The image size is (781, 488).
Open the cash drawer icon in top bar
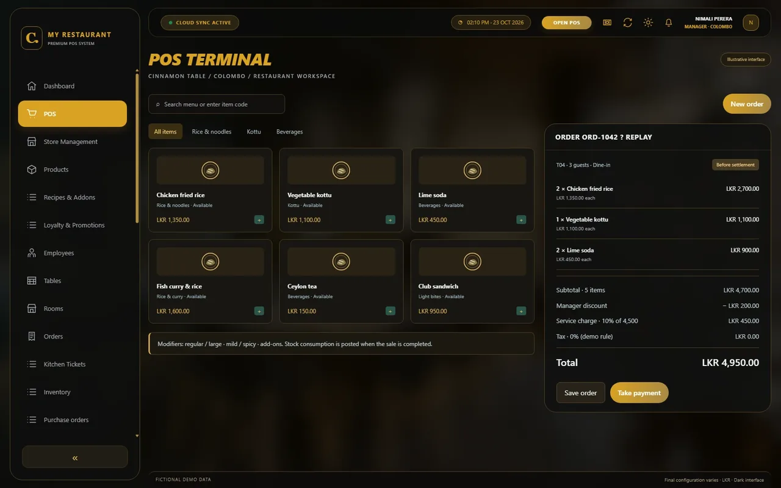click(607, 23)
